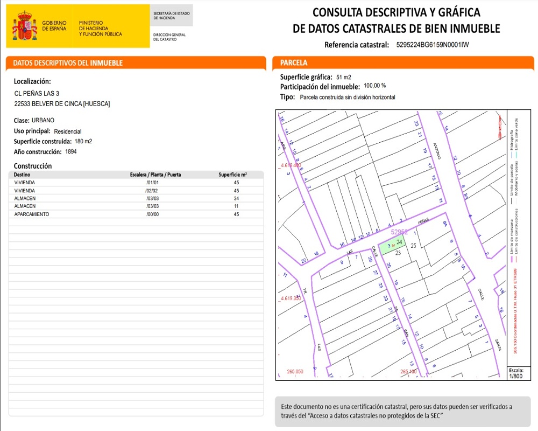Screen dimensions: 538x431
Task: Click the 'URBANO' class value
Action: point(43,120)
